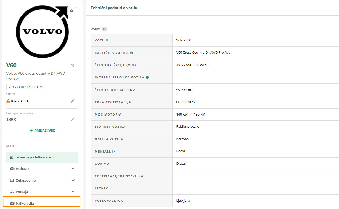Click the PRIKAŽI VEČ button
339x209 pixels.
click(42, 131)
